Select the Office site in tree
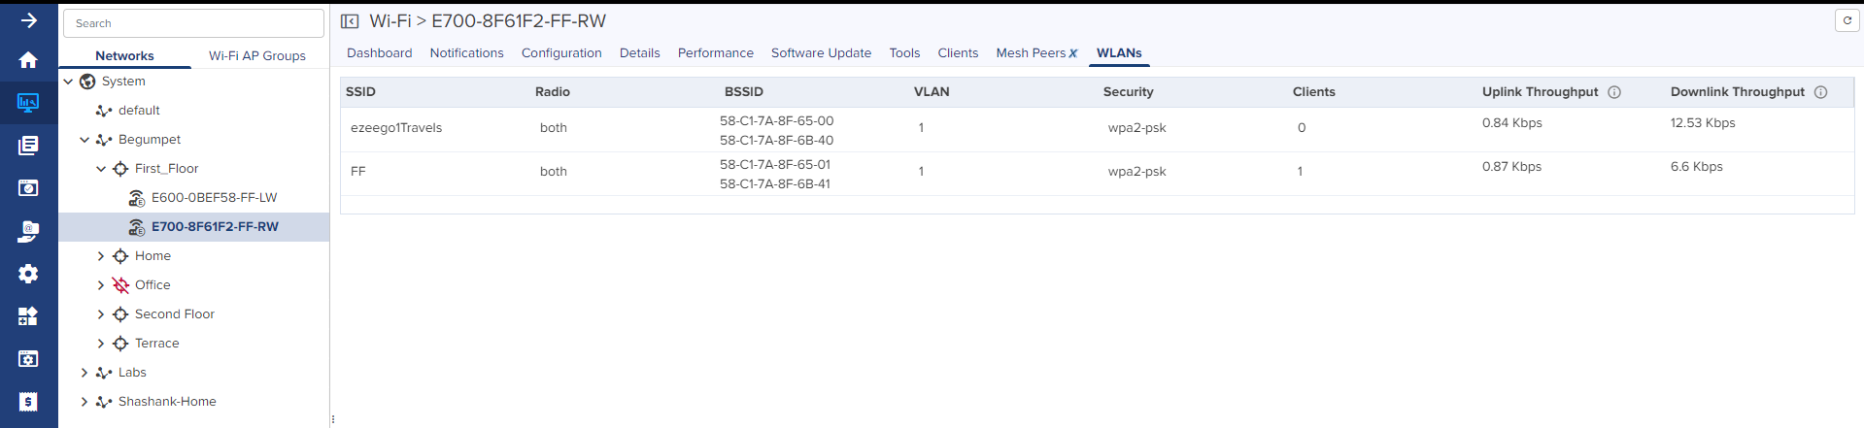 pyautogui.click(x=153, y=285)
